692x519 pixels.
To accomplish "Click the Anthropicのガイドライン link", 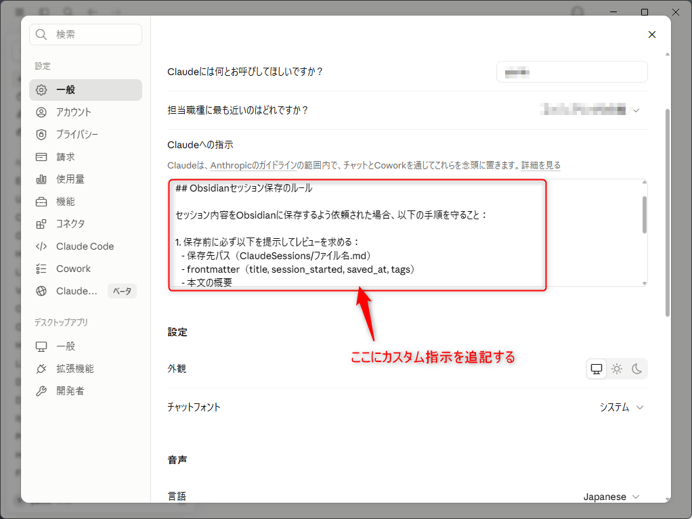I will [x=253, y=165].
